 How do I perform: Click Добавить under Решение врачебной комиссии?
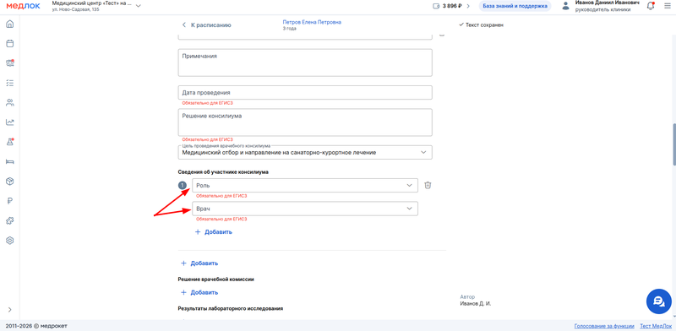199,292
